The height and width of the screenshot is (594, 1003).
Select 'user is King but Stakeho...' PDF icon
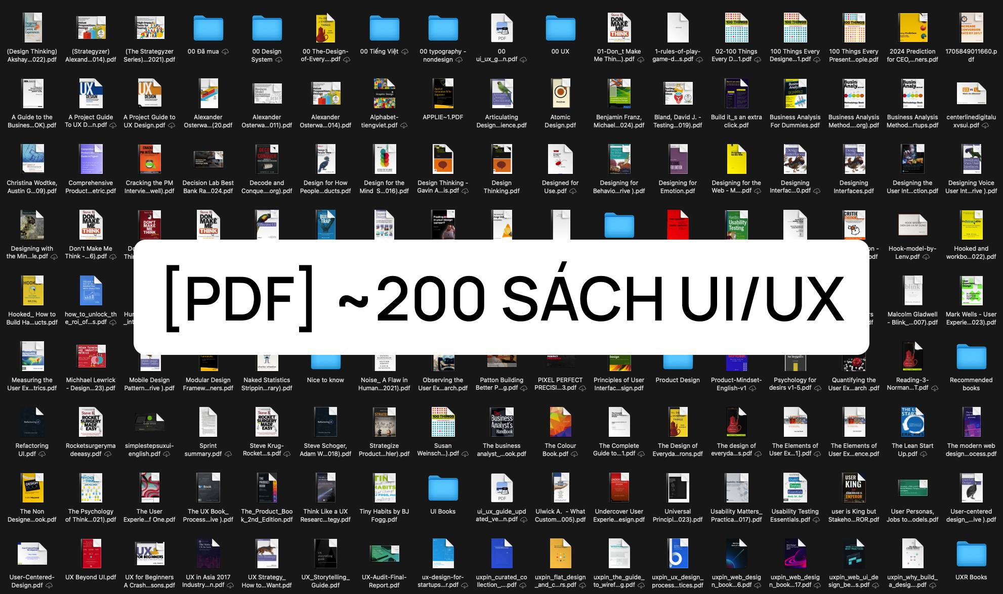coord(854,488)
